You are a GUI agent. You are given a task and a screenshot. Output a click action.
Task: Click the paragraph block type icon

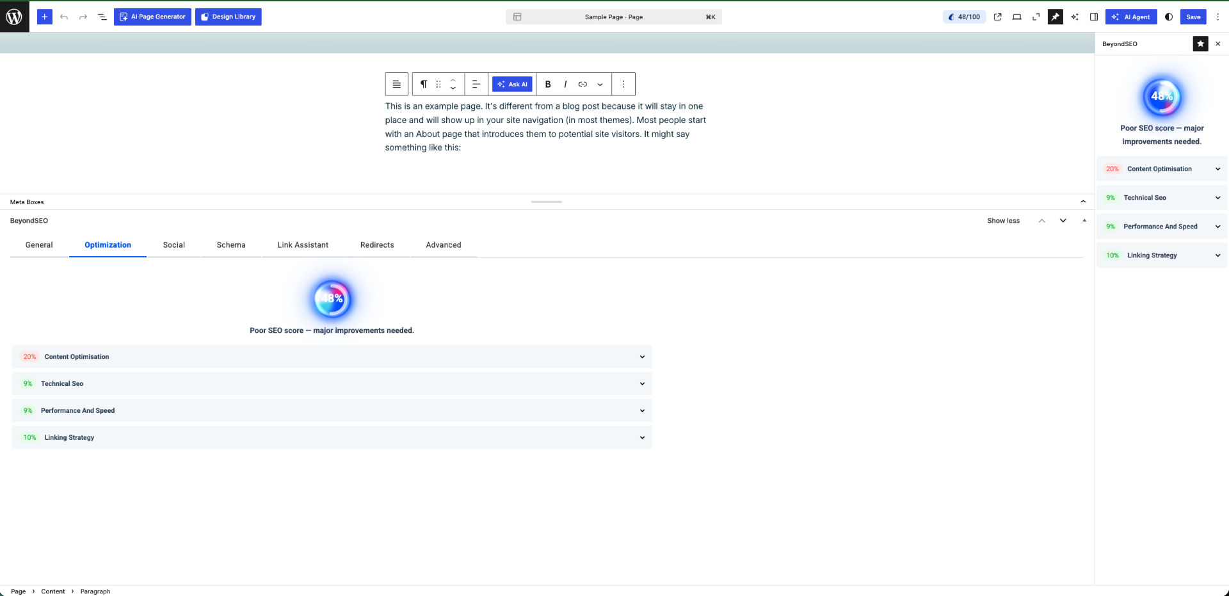[x=423, y=84]
